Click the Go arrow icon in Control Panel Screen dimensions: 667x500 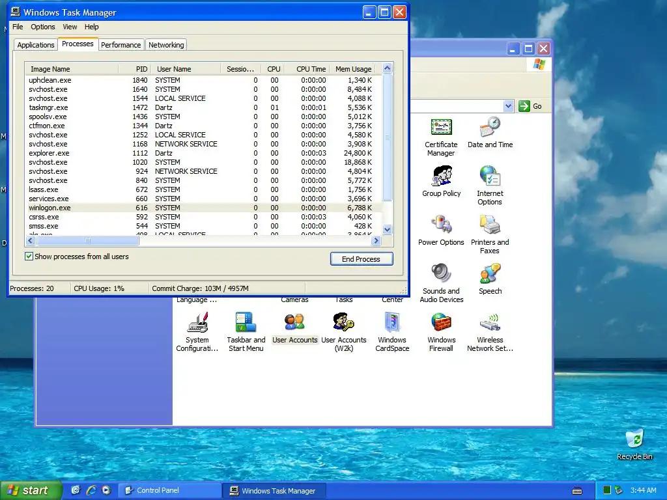[524, 106]
